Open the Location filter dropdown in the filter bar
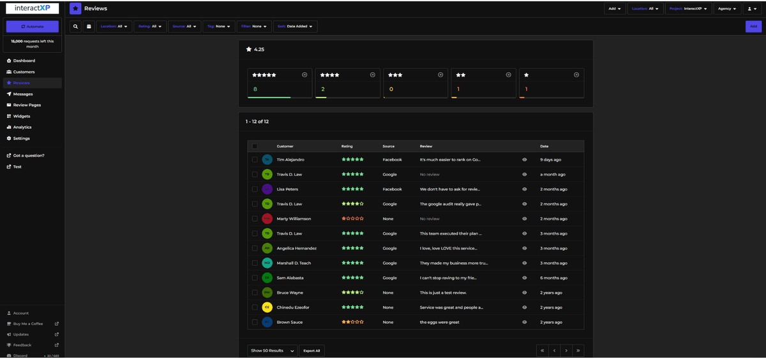766x359 pixels. [x=114, y=27]
